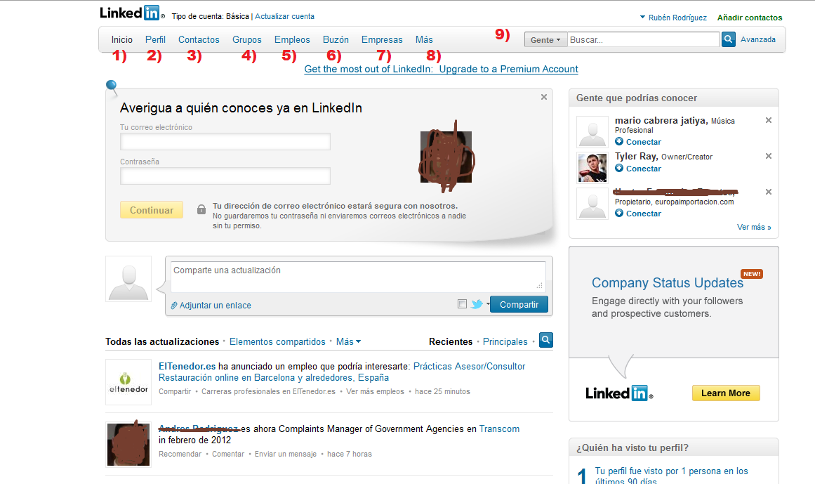Viewport: 815px width, 484px height.
Task: Click the Transcom company link
Action: (499, 429)
